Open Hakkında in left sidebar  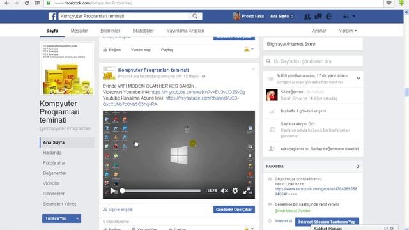coord(52,153)
